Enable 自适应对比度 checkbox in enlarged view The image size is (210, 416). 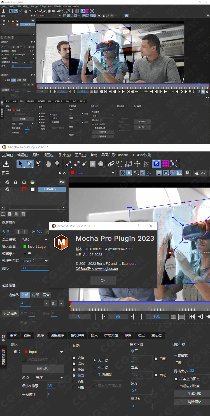pos(176,386)
